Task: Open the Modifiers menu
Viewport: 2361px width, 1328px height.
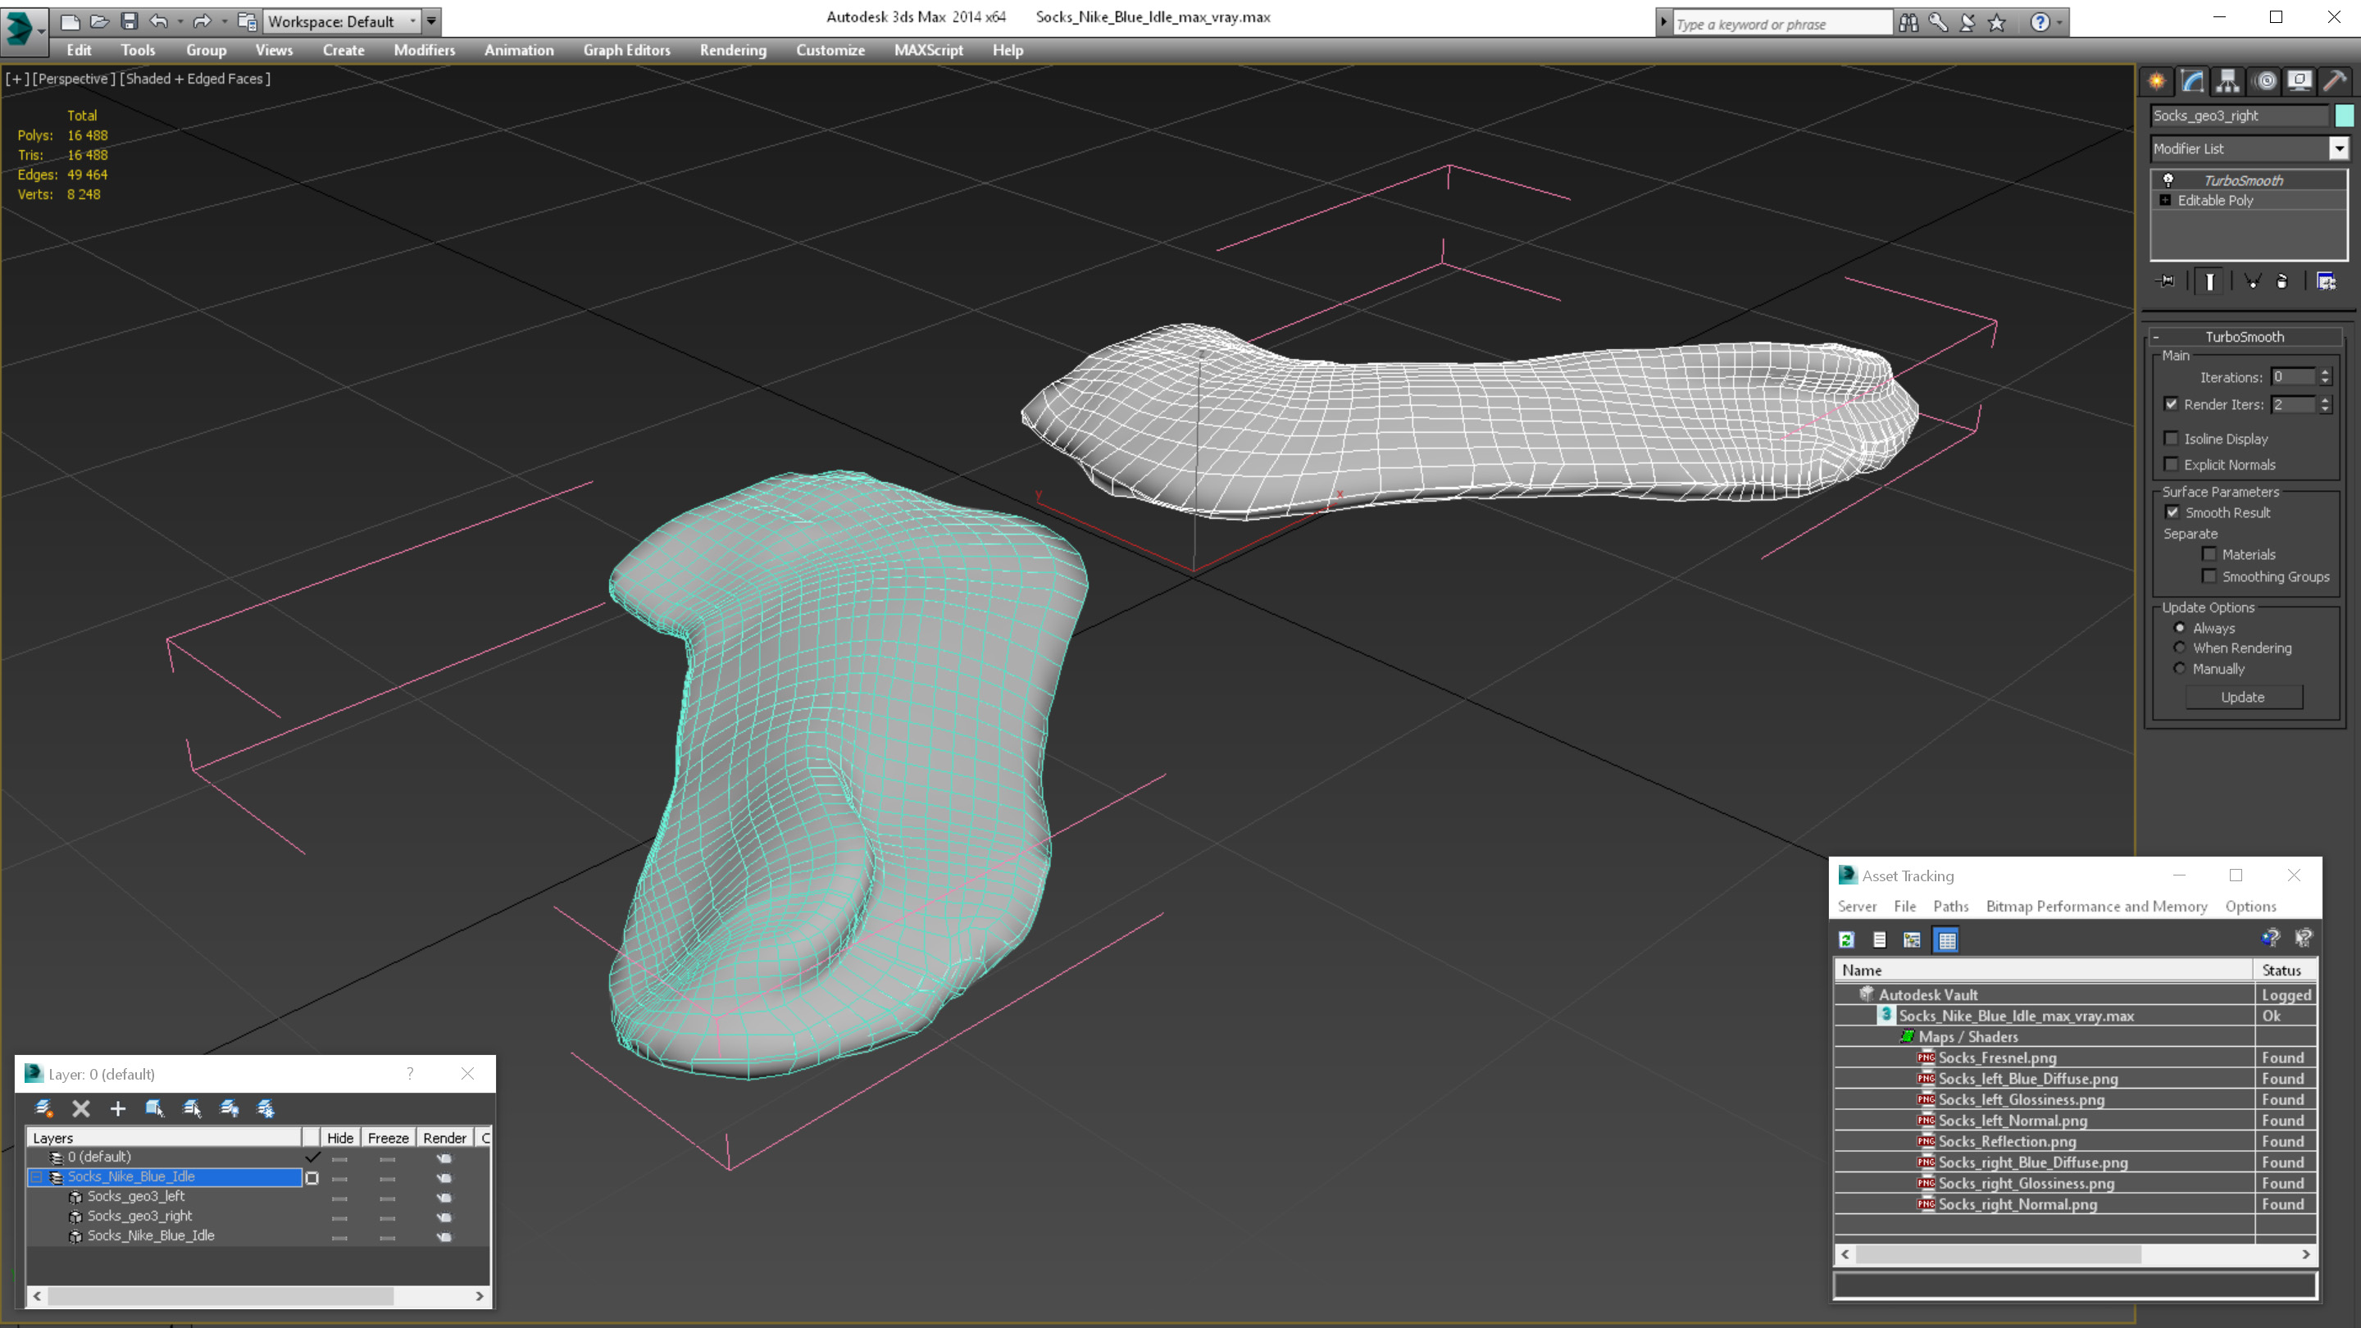Action: [425, 50]
